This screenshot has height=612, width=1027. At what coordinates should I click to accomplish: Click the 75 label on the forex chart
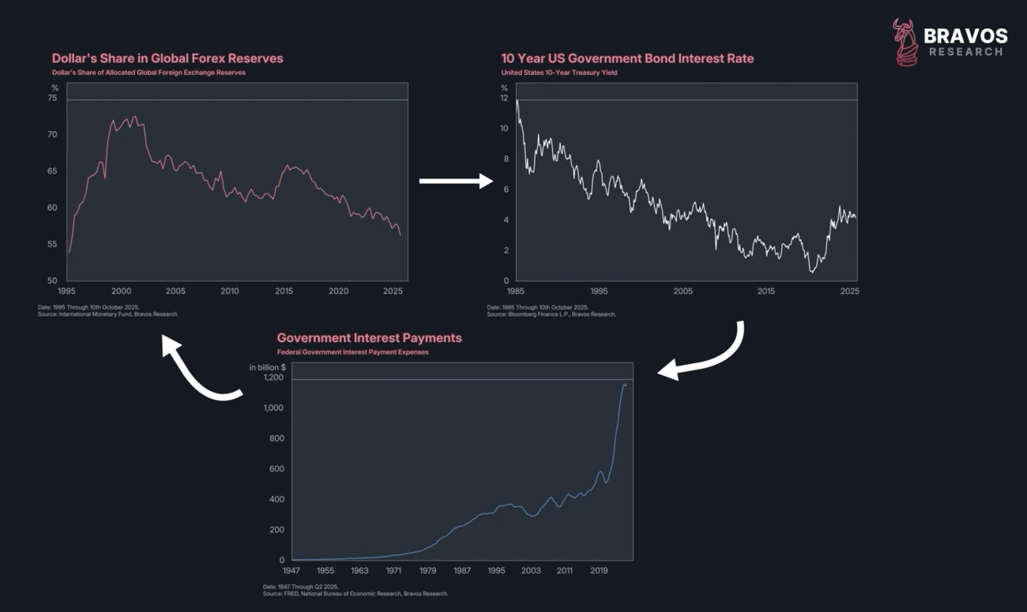click(53, 98)
